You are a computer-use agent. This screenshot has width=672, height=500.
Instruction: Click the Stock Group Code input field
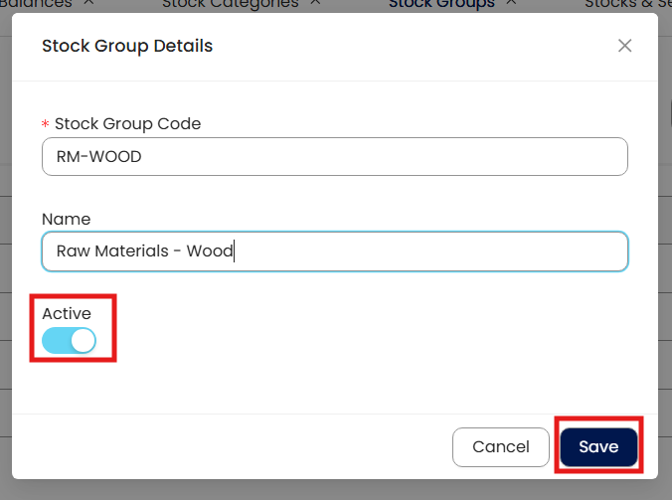(335, 156)
